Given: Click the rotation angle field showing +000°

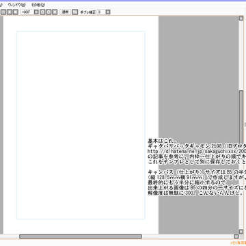Looking at the screenshot, I should click(x=27, y=12).
